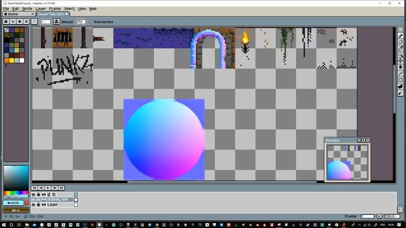Click the ink type icon
Viewport: 406px width, 228px height.
56,22
